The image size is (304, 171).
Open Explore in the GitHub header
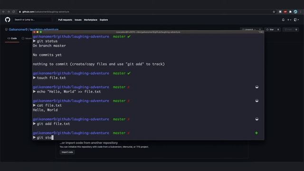tap(104, 20)
